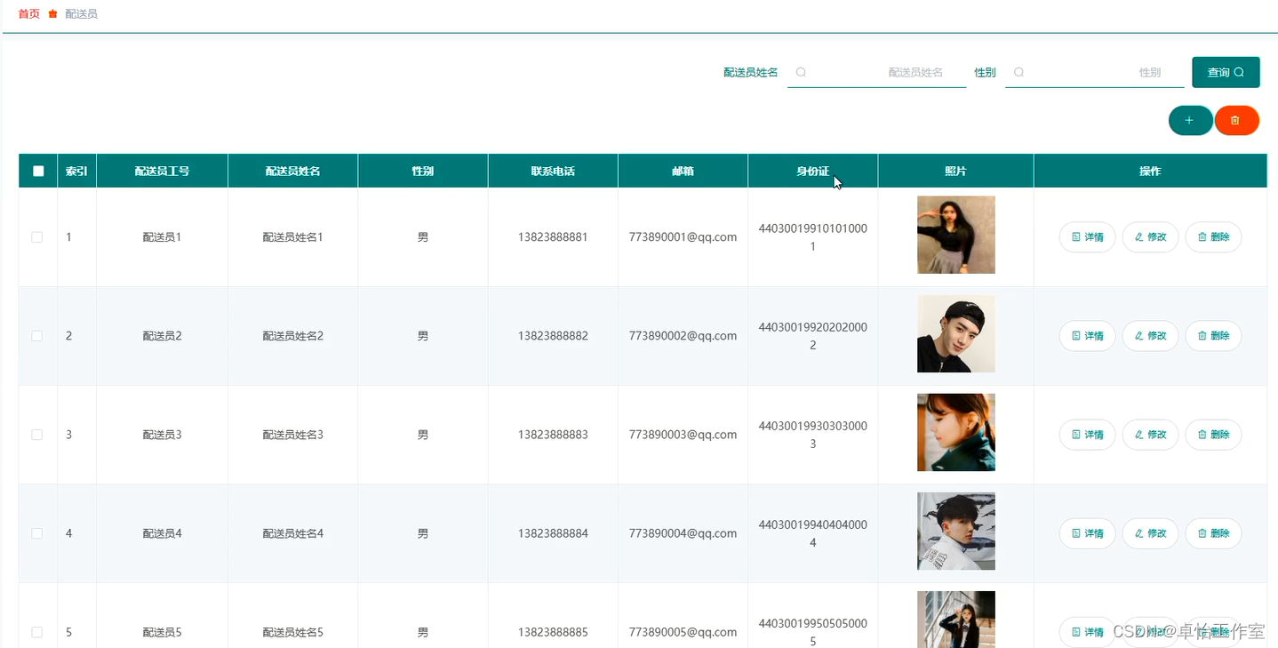Click the magnifier icon in 性别 field
1278x648 pixels.
[1018, 73]
